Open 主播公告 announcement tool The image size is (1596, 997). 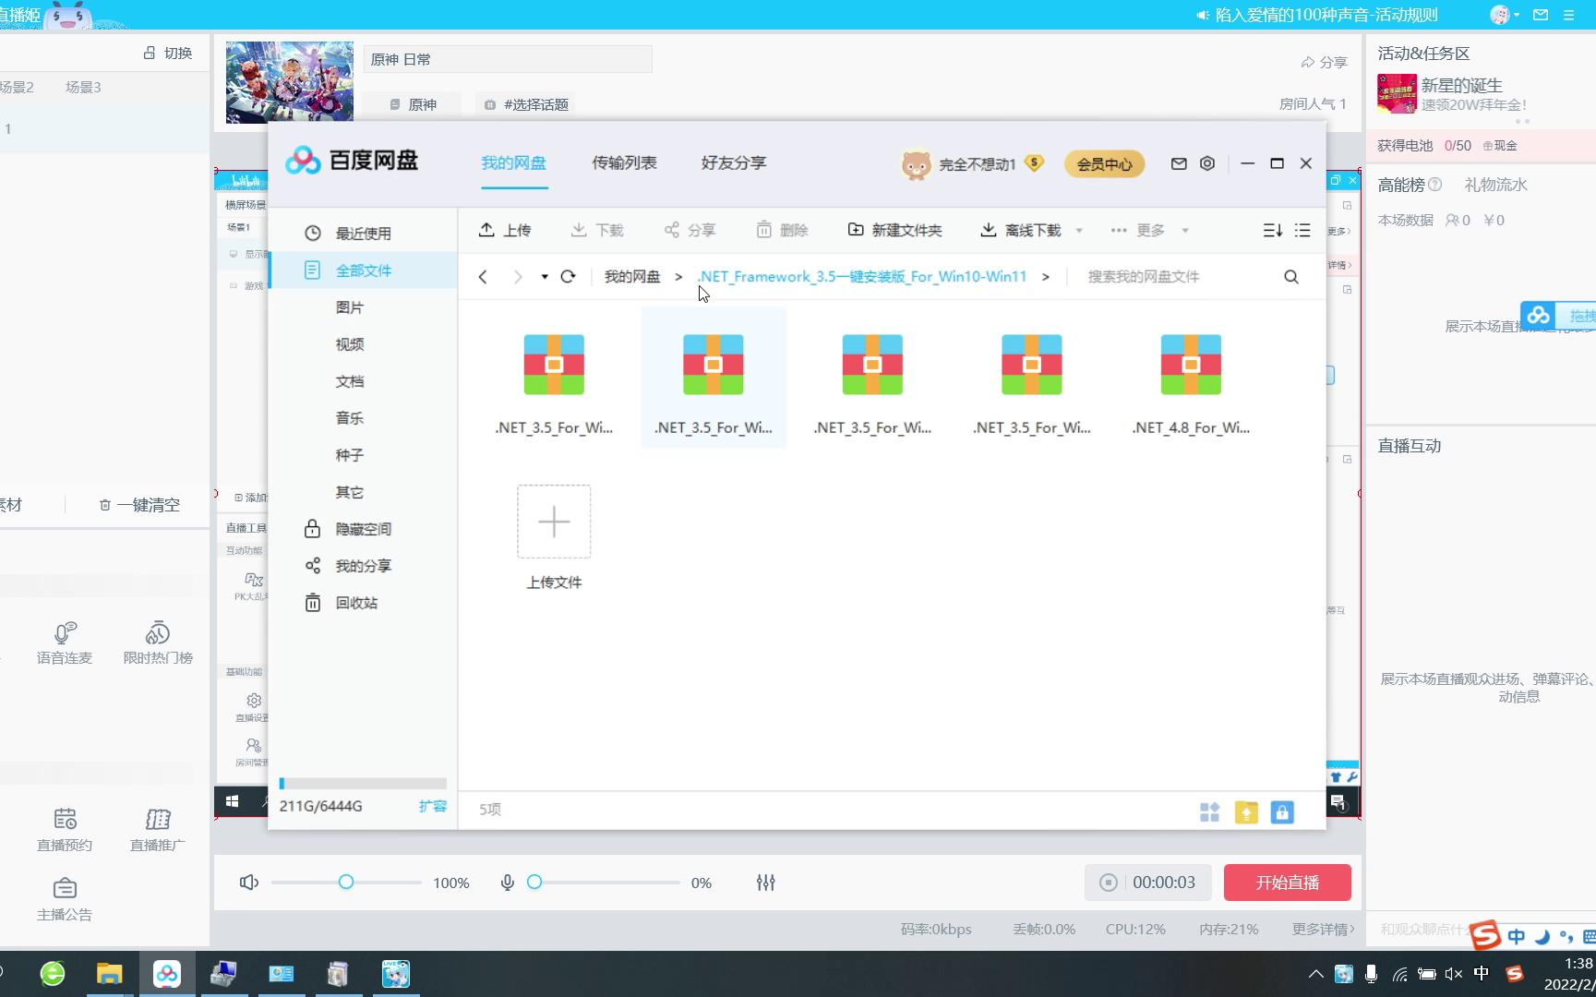pyautogui.click(x=65, y=900)
